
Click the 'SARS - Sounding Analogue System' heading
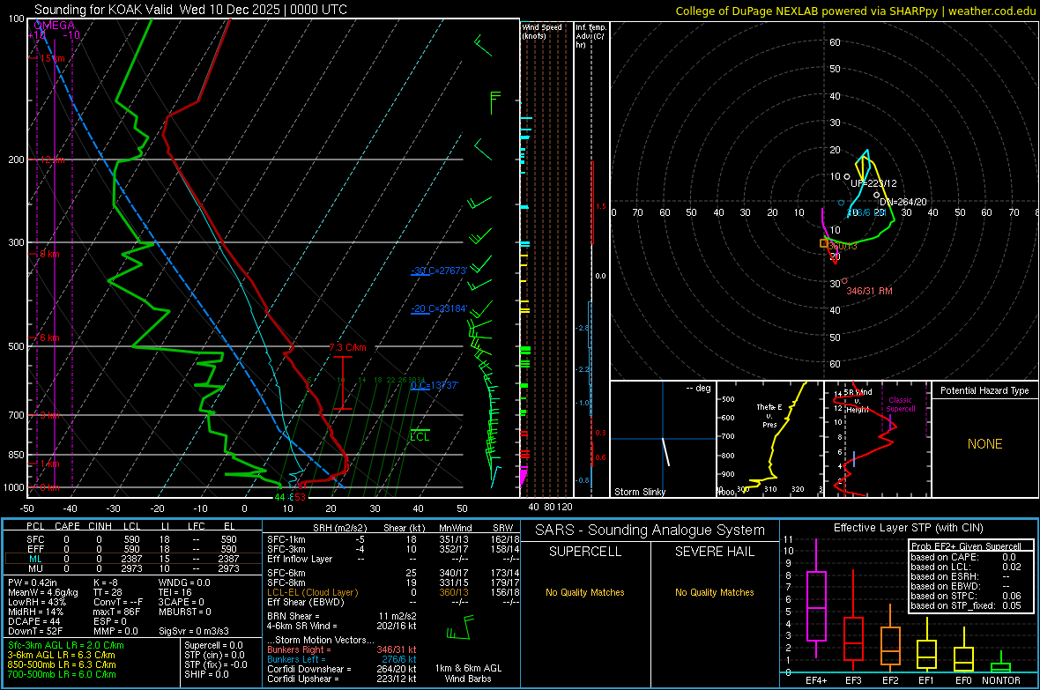coord(650,530)
